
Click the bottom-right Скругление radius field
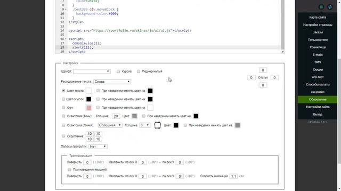98,139
